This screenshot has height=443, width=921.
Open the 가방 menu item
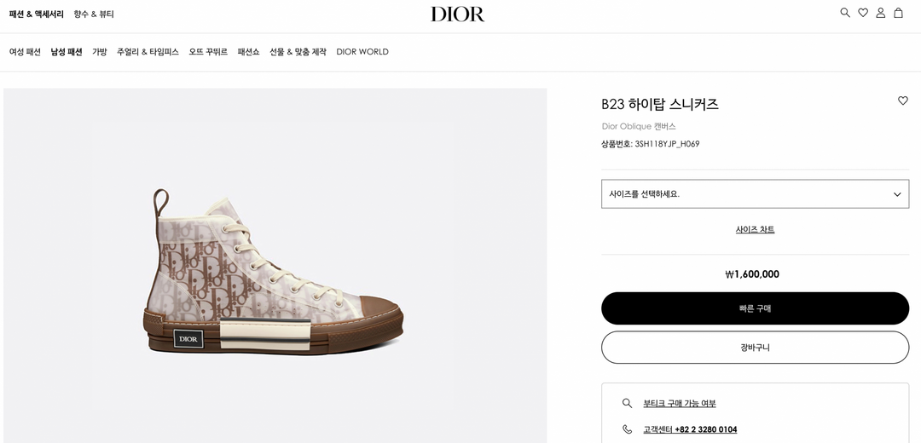pyautogui.click(x=99, y=52)
